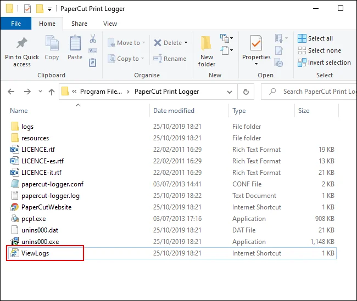Viewport: 357px width, 301px height.
Task: Switch to the View tab
Action: click(110, 24)
